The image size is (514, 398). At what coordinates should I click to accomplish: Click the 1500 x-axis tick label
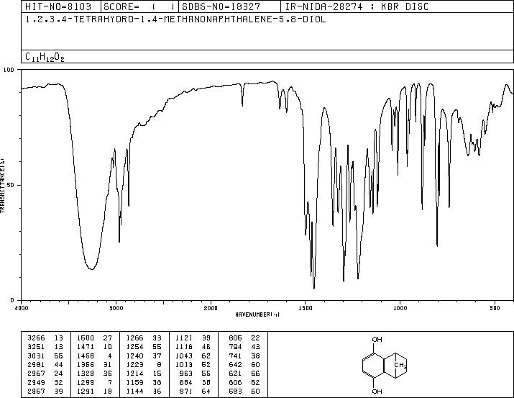306,308
